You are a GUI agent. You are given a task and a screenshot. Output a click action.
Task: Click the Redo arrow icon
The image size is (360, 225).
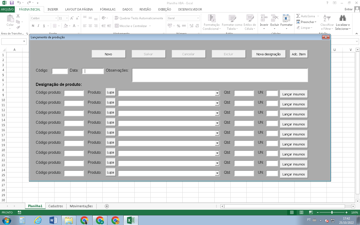(29, 3)
